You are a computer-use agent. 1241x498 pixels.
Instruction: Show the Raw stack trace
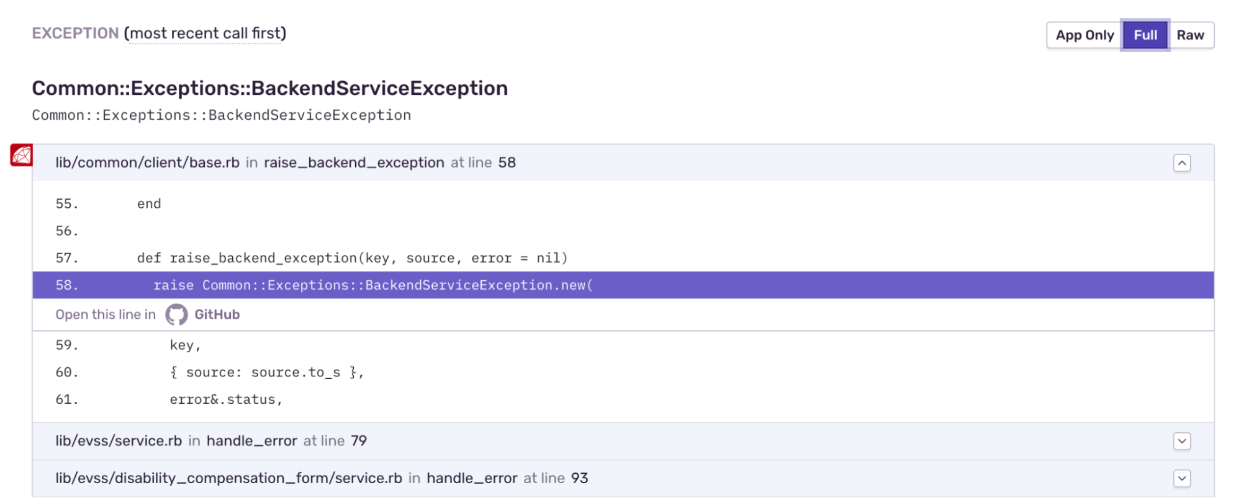point(1190,35)
